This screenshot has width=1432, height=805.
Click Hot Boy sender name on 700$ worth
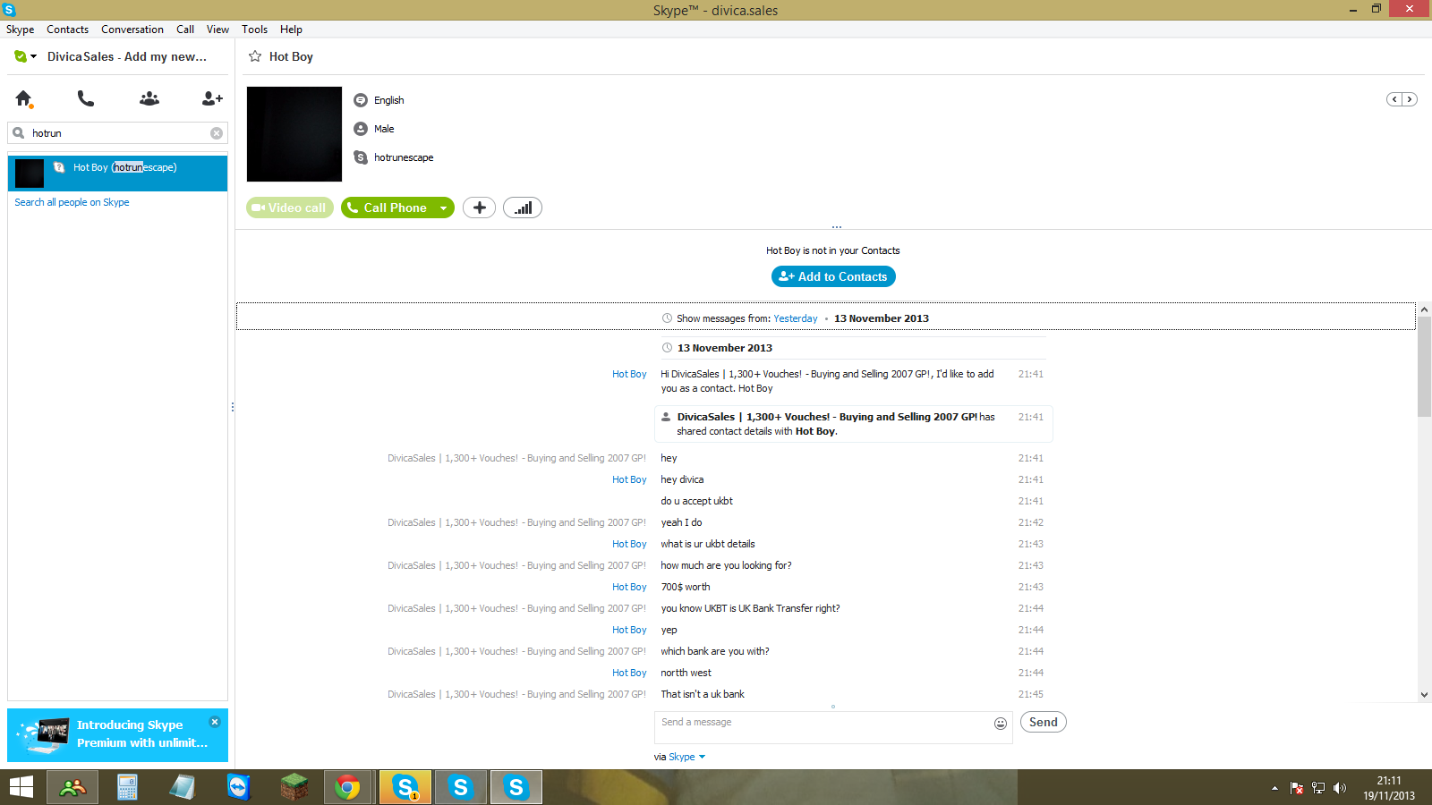click(x=629, y=587)
